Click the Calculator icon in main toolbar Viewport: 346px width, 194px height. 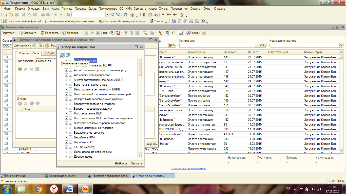click(144, 15)
